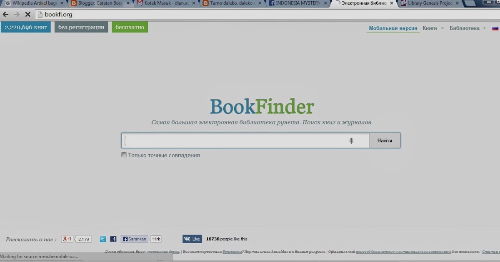This screenshot has width=500, height=262.
Task: Click the Russian flag language icon
Action: [495, 28]
